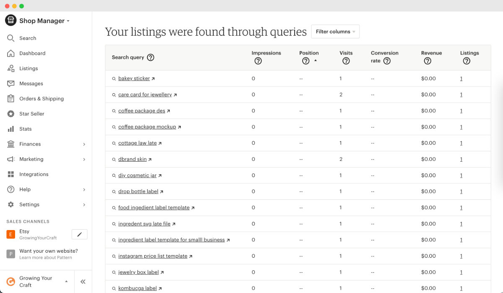503x293 pixels.
Task: Open the Dashboard menu item
Action: [32, 53]
